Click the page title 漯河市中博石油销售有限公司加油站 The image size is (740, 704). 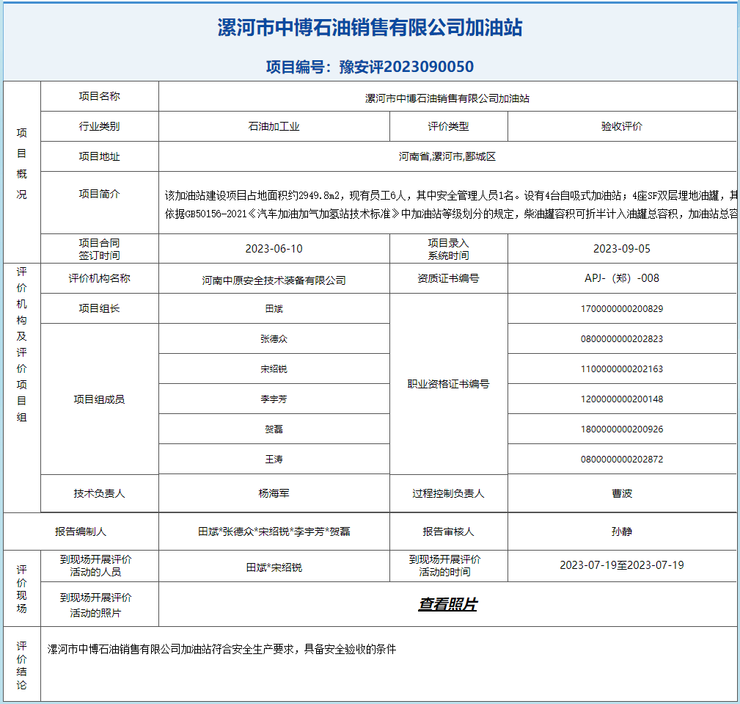click(x=370, y=27)
